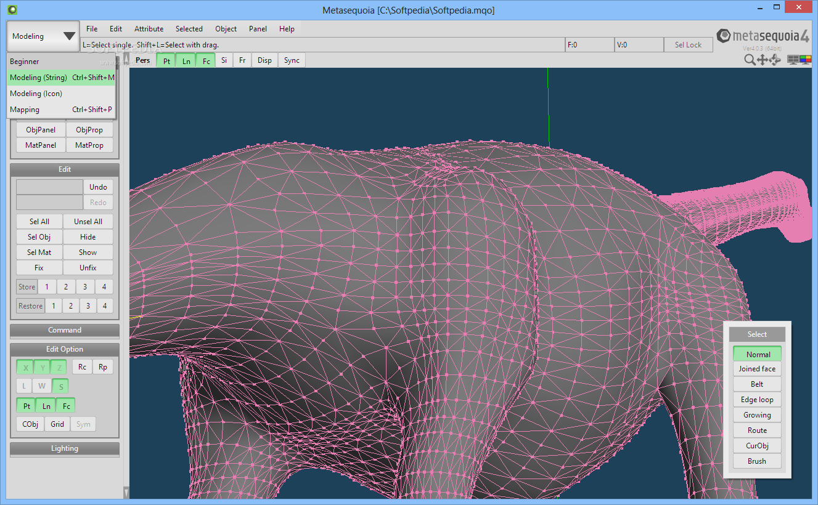Click Store slot 2
Image resolution: width=818 pixels, height=505 pixels.
(66, 287)
